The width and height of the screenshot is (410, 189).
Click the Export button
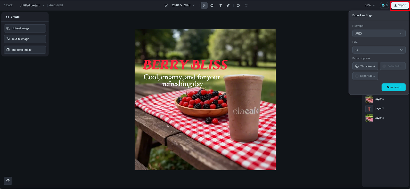click(x=400, y=5)
